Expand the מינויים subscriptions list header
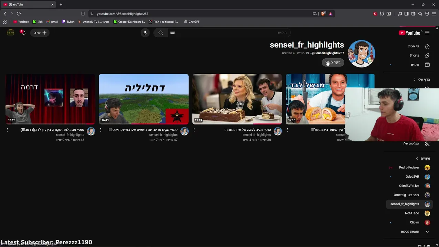The image size is (439, 247). (x=423, y=158)
